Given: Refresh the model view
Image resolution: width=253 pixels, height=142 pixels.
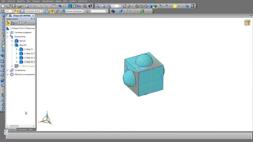Looking at the screenshot, I should tap(125, 6).
